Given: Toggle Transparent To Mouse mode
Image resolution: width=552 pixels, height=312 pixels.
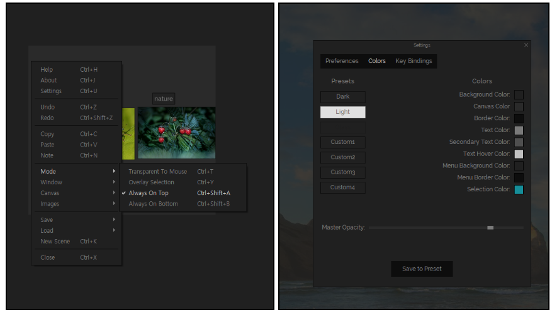Looking at the screenshot, I should tap(183, 171).
